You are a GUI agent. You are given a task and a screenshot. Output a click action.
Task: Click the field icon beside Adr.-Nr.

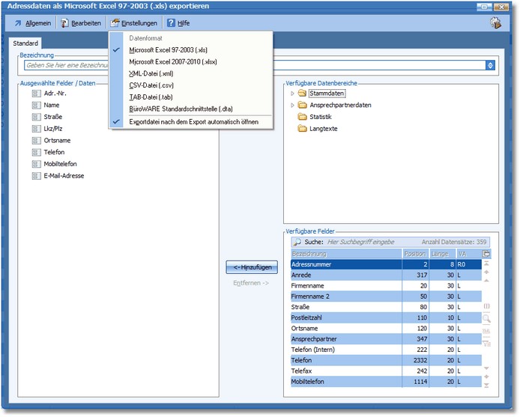[x=36, y=94]
